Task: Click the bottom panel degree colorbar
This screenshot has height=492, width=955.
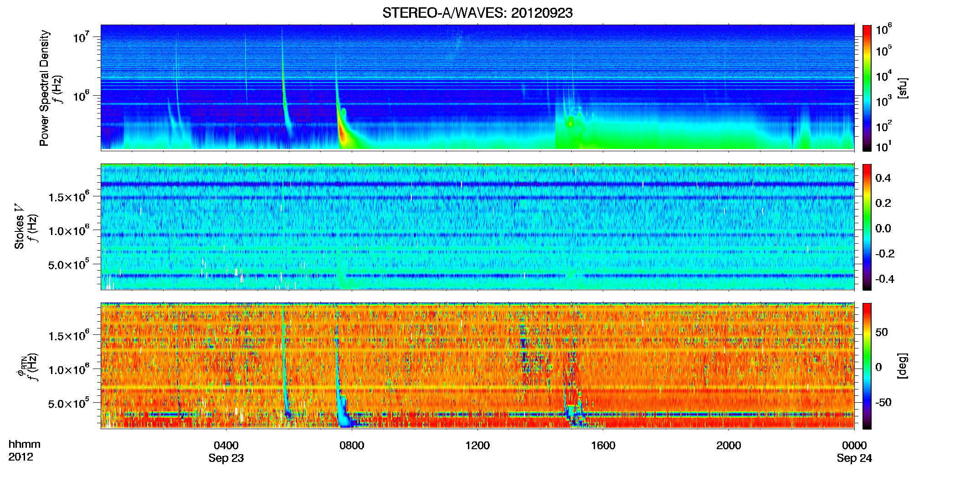Action: [867, 366]
